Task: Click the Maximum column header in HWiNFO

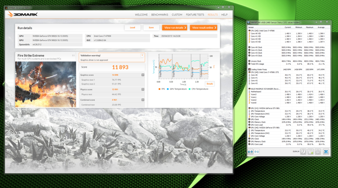Action: (x=309, y=27)
